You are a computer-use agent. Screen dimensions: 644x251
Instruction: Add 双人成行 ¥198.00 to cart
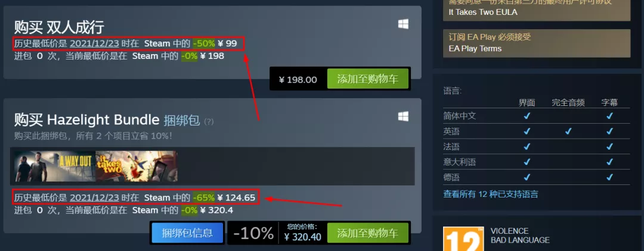tap(367, 79)
